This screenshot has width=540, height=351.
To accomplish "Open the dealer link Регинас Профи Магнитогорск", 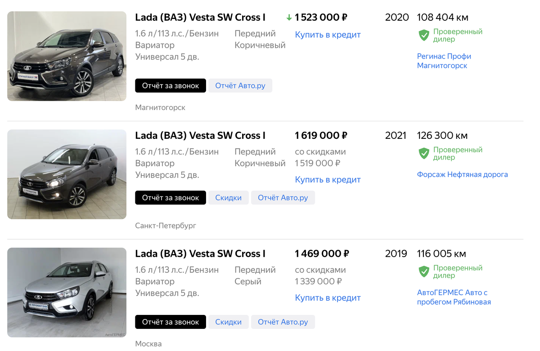I will (x=444, y=61).
